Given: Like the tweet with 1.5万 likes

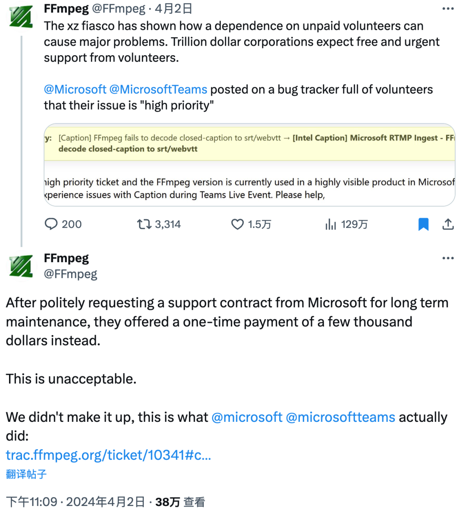Looking at the screenshot, I should pyautogui.click(x=237, y=224).
